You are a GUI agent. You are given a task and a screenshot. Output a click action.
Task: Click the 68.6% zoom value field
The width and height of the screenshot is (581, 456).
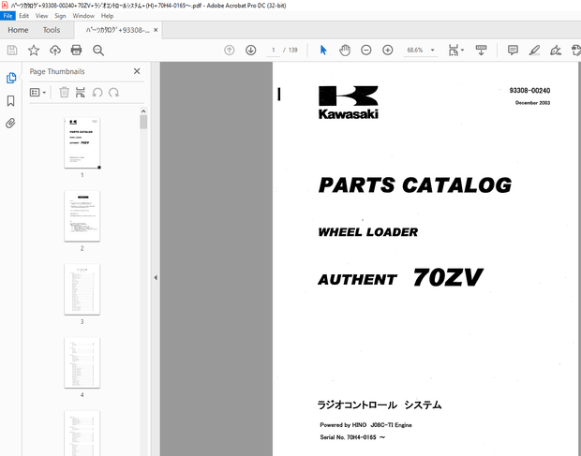[415, 50]
